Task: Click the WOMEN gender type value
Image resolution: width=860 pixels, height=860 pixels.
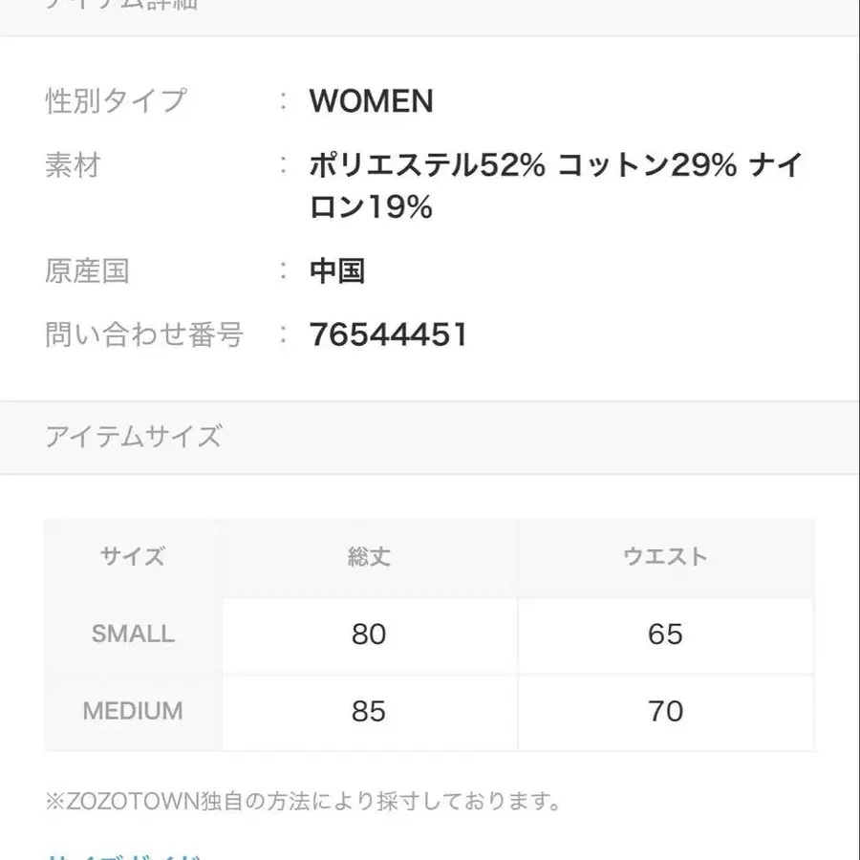Action: tap(371, 101)
